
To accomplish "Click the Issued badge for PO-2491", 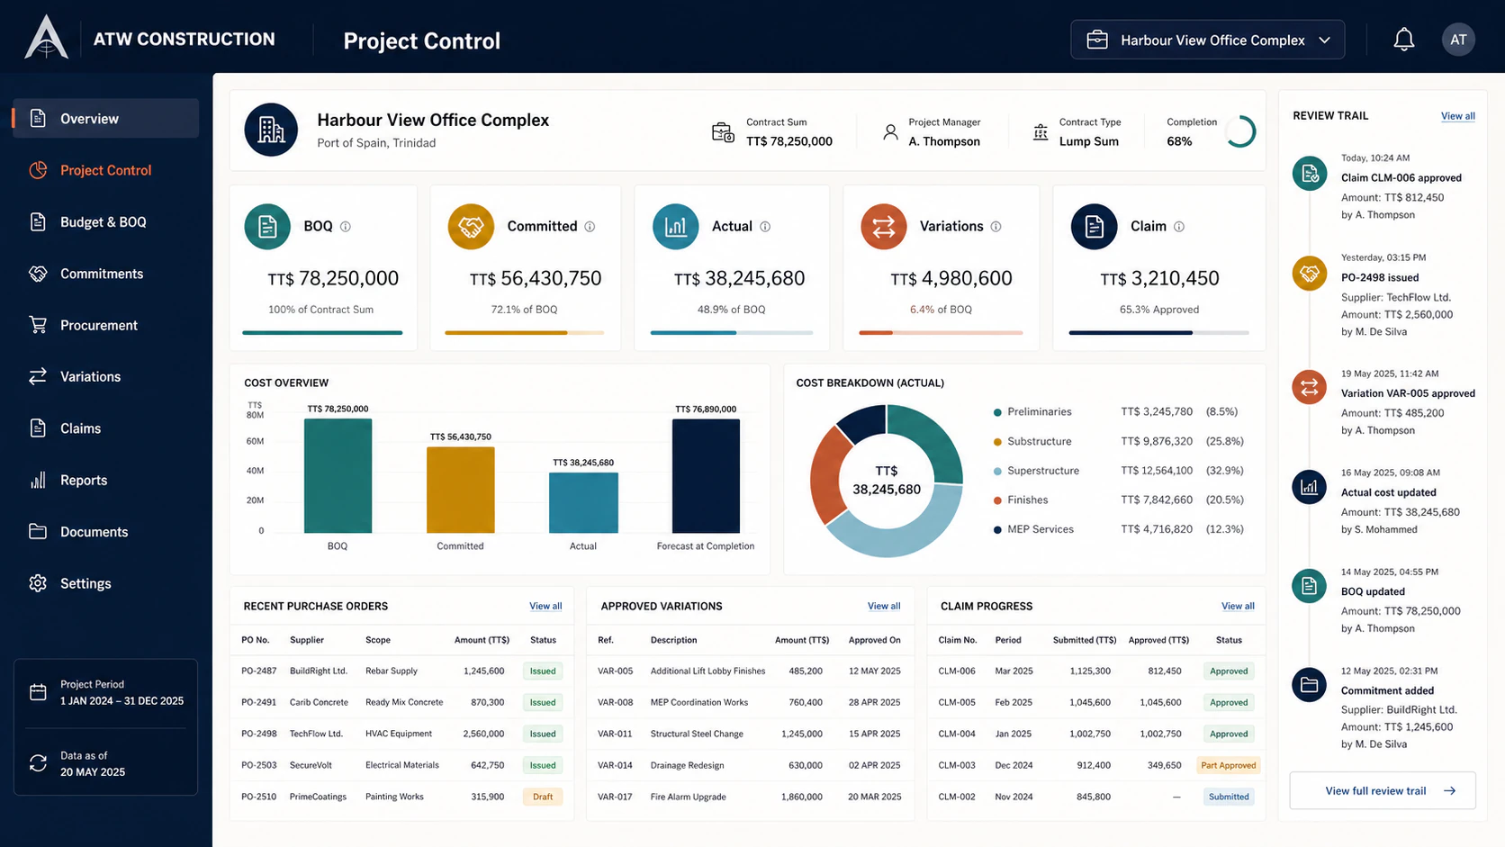I will tap(543, 702).
